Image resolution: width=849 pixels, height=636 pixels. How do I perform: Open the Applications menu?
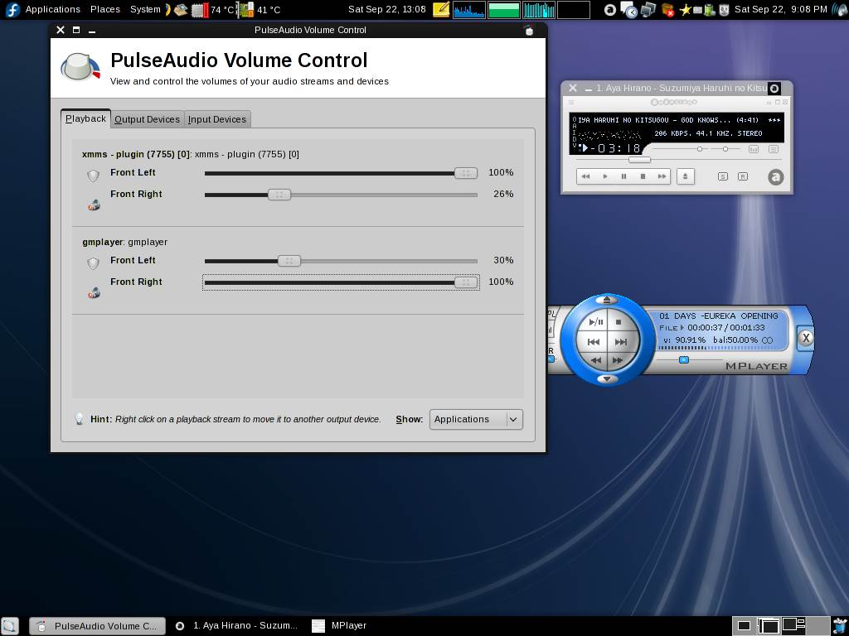[52, 9]
